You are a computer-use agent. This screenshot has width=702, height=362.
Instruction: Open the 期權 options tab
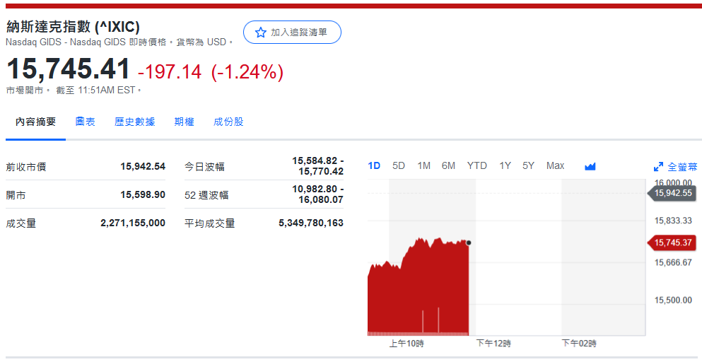click(x=184, y=122)
